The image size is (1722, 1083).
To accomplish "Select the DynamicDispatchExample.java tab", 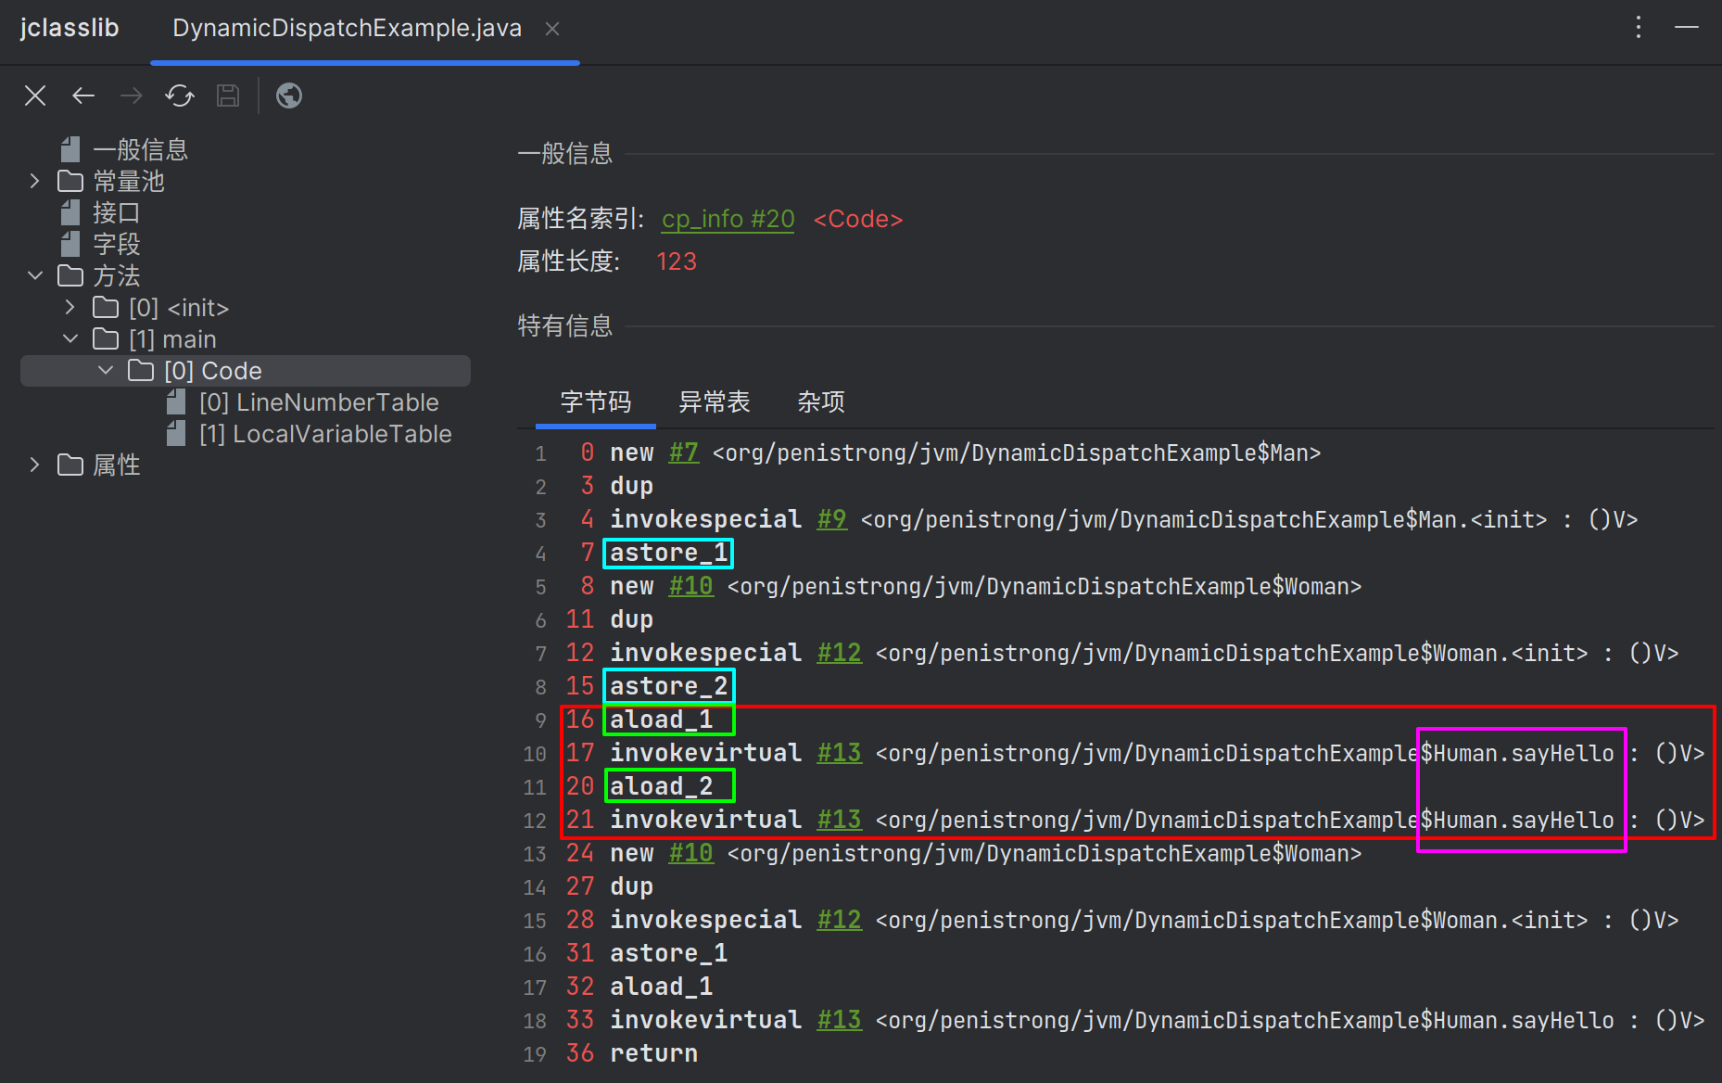I will click(x=347, y=29).
